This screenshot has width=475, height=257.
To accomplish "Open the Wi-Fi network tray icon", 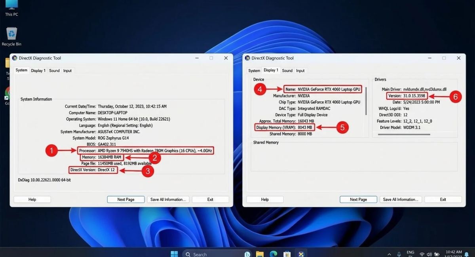I will click(422, 254).
